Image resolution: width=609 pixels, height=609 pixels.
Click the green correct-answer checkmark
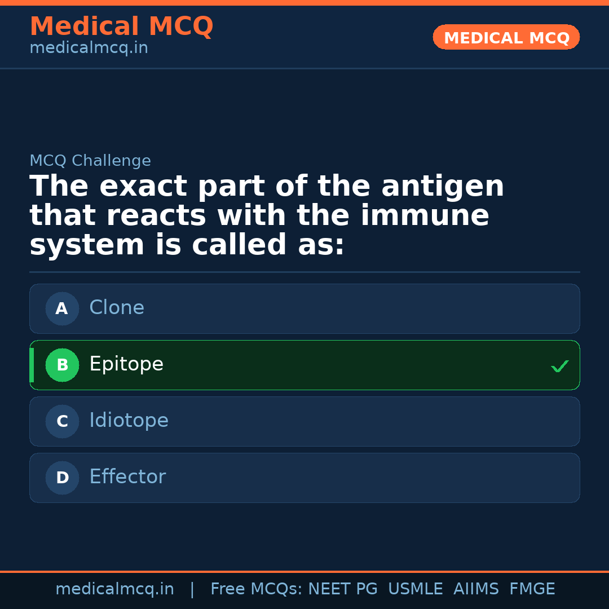pos(559,367)
